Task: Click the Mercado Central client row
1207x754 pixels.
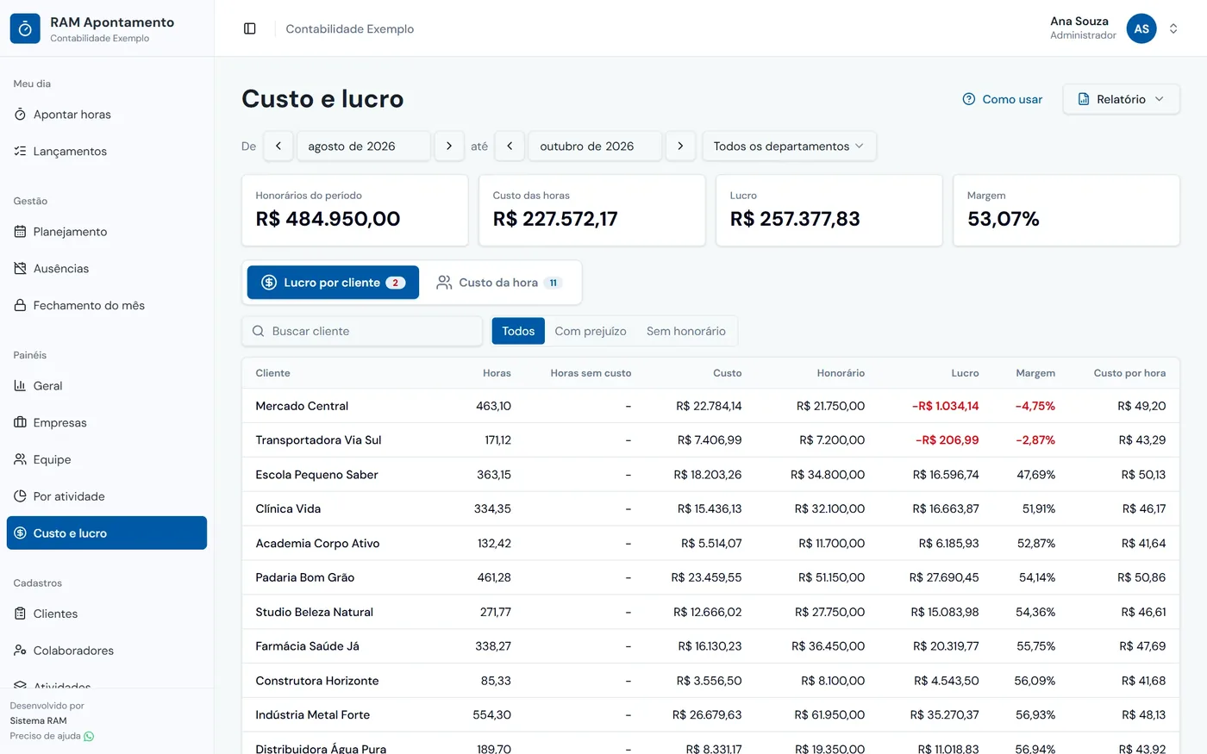Action: (710, 406)
